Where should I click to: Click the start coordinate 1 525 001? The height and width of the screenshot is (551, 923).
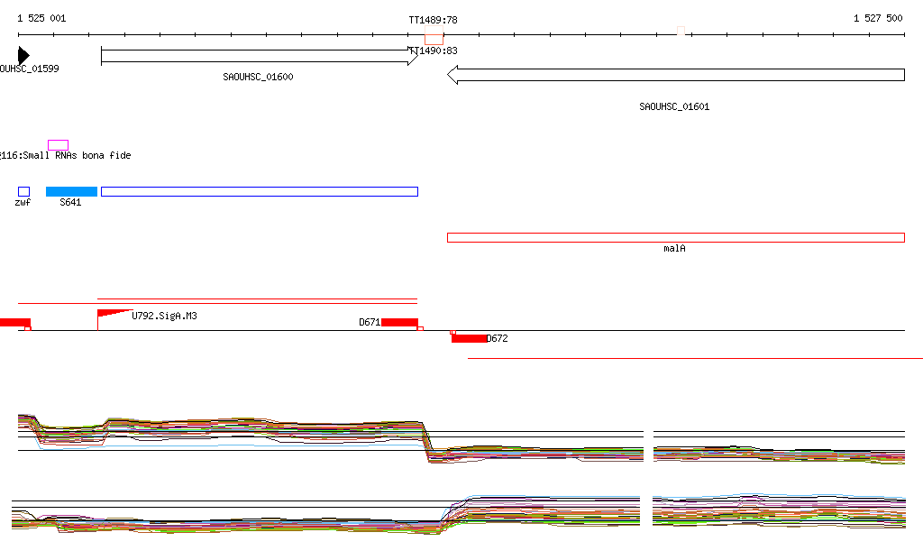pos(41,18)
